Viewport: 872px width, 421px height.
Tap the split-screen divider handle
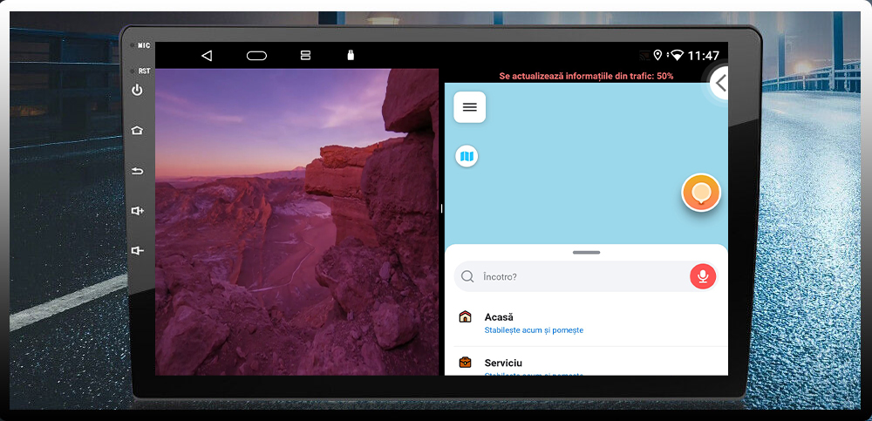pyautogui.click(x=441, y=208)
